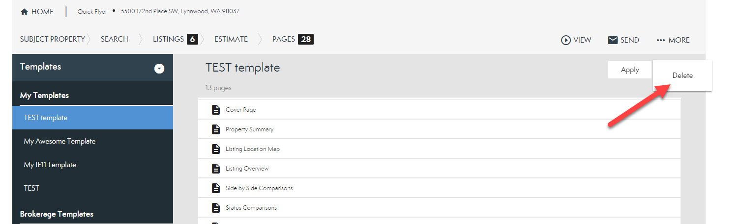Screen dimensions: 742x224
Task: Select Delete from the popup menu
Action: tap(682, 75)
